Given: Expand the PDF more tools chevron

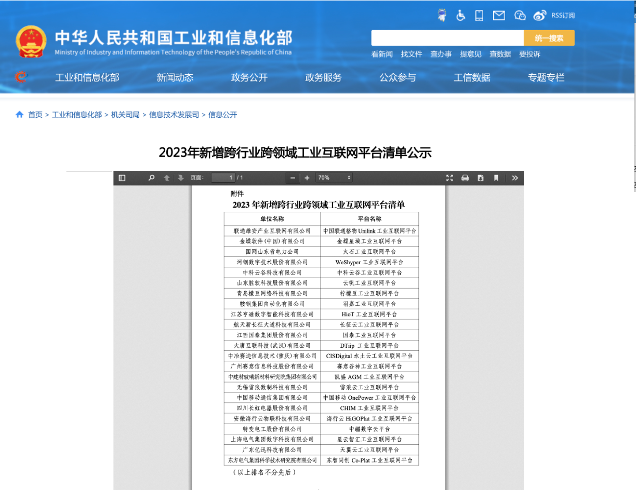Looking at the screenshot, I should point(514,178).
